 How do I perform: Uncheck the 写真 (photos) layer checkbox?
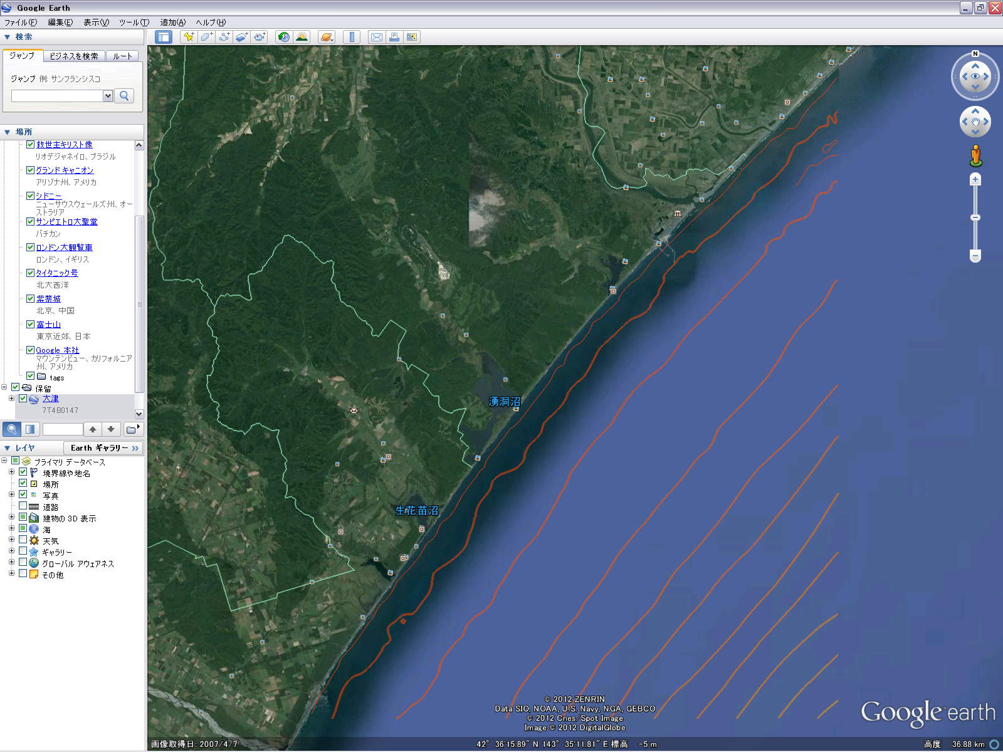coord(23,495)
